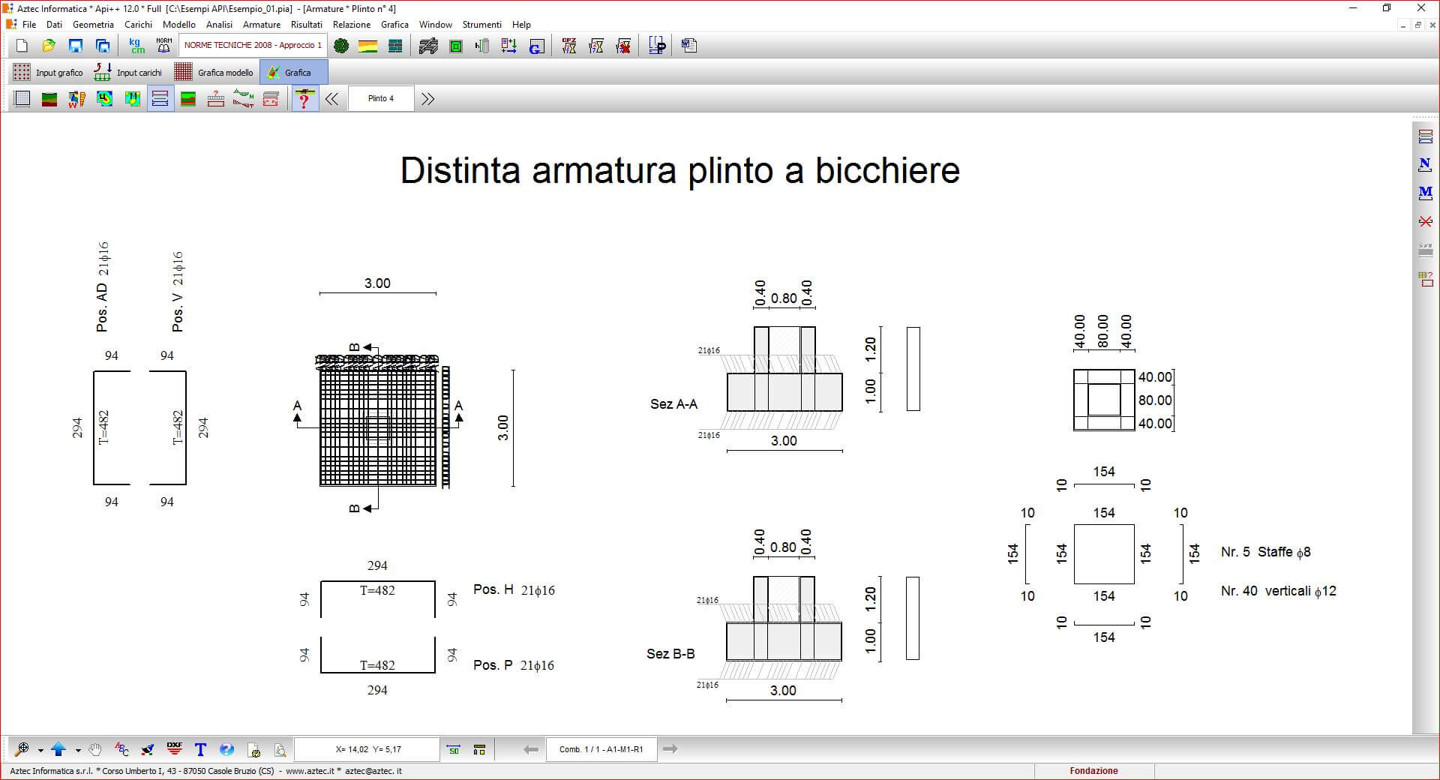This screenshot has width=1440, height=780.
Task: Go to next plinto with double chevron
Action: coord(427,99)
